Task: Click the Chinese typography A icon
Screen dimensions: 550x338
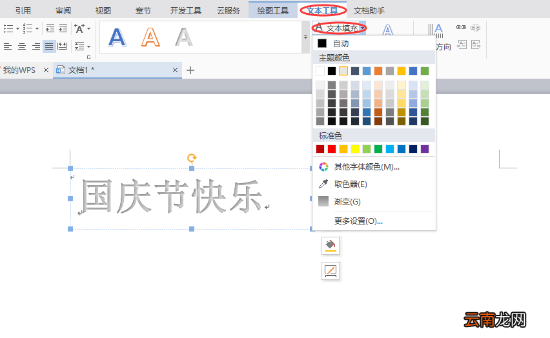Action: [x=79, y=28]
